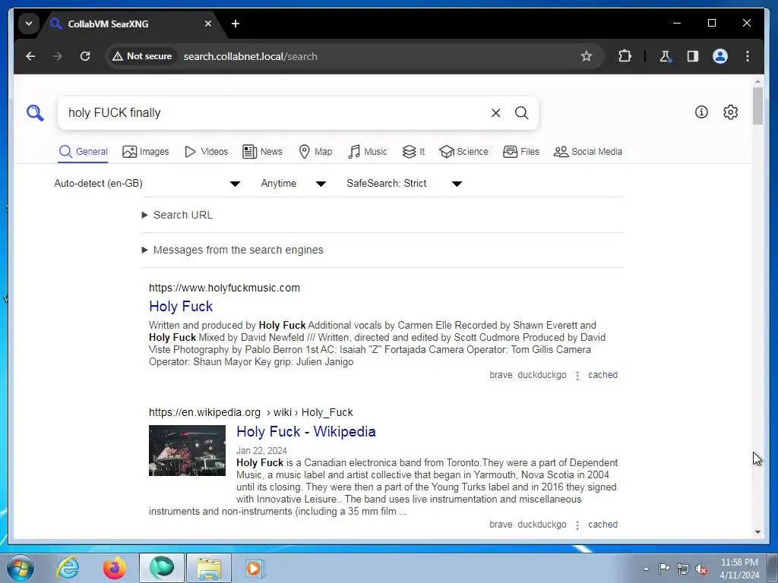The height and width of the screenshot is (583, 778).
Task: Click the scrollbar up arrow
Action: pos(757,80)
